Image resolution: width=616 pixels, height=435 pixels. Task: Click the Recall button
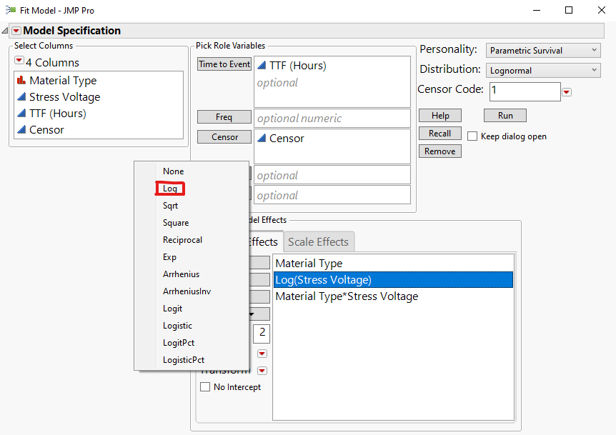click(x=440, y=134)
